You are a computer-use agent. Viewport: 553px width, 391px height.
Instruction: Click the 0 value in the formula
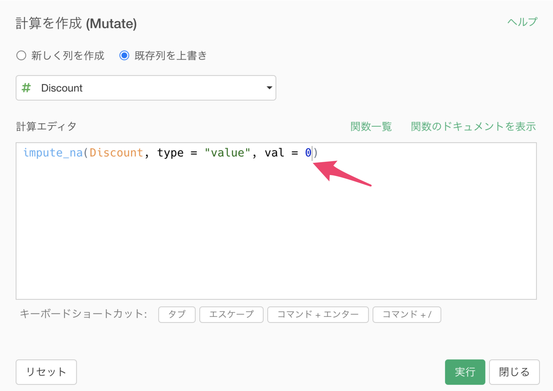point(308,153)
